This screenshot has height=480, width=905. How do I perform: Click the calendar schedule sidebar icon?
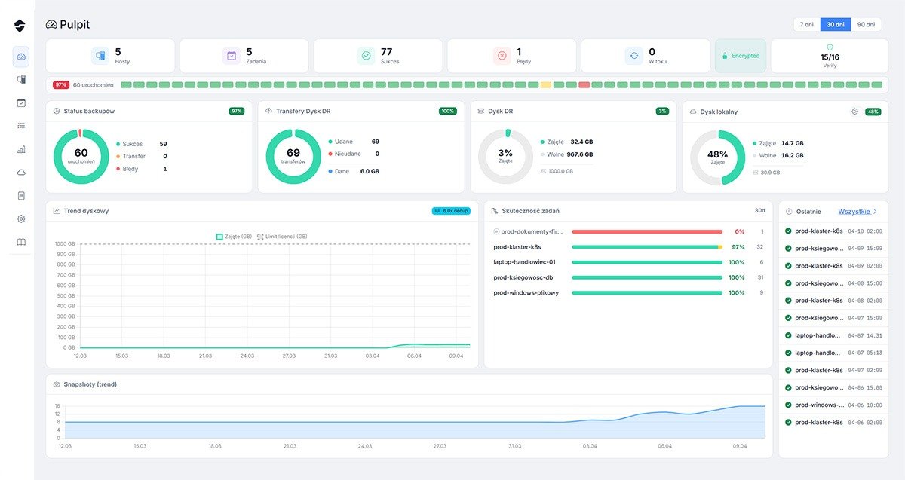click(x=21, y=103)
